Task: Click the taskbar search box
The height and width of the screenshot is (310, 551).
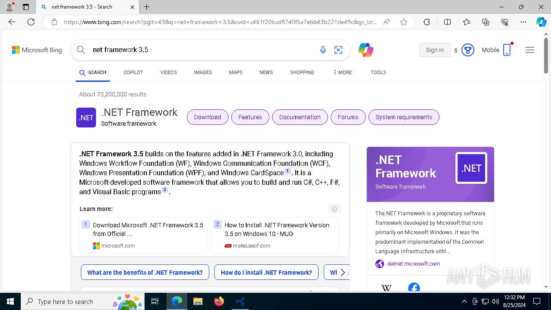Action: click(x=83, y=301)
